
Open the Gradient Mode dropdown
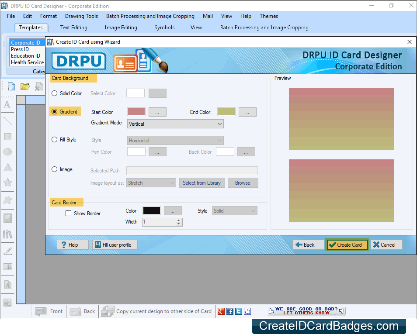[x=175, y=124]
